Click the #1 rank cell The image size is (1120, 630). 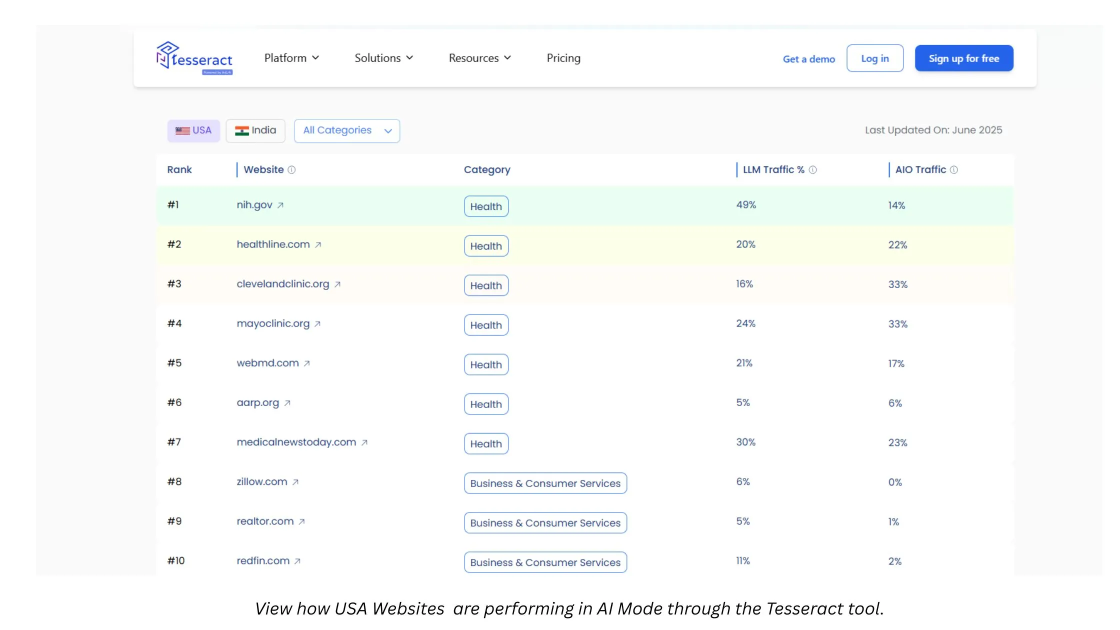(x=173, y=205)
